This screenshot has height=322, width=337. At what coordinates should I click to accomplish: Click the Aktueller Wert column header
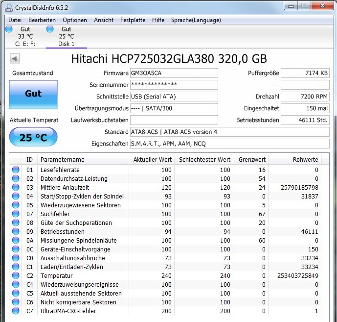[152, 160]
